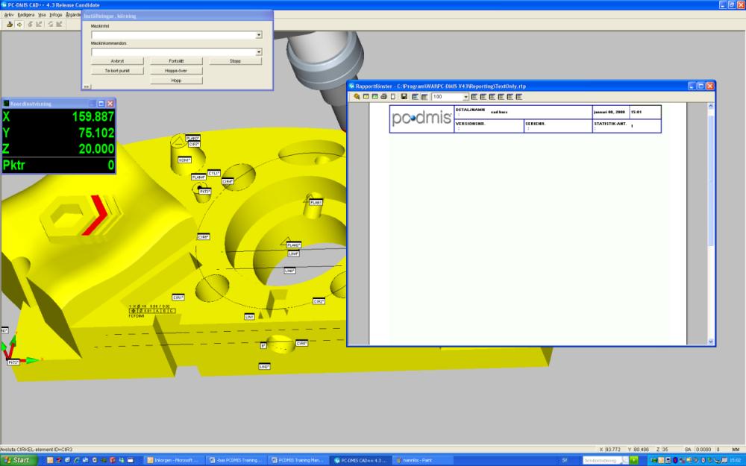The width and height of the screenshot is (746, 466).
Task: Select the FCFDIM1 dimension label
Action: tap(137, 315)
